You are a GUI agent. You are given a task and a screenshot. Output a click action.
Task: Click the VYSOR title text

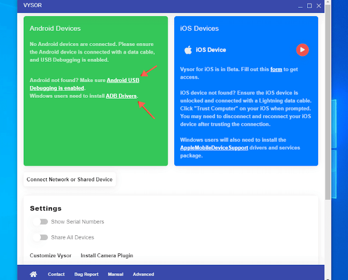click(x=33, y=5)
